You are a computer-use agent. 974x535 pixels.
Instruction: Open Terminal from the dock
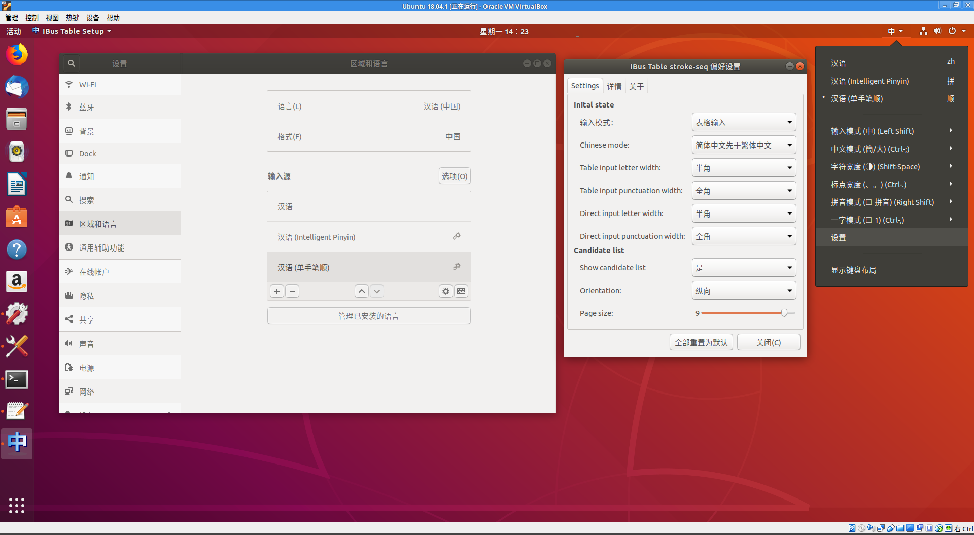(17, 379)
